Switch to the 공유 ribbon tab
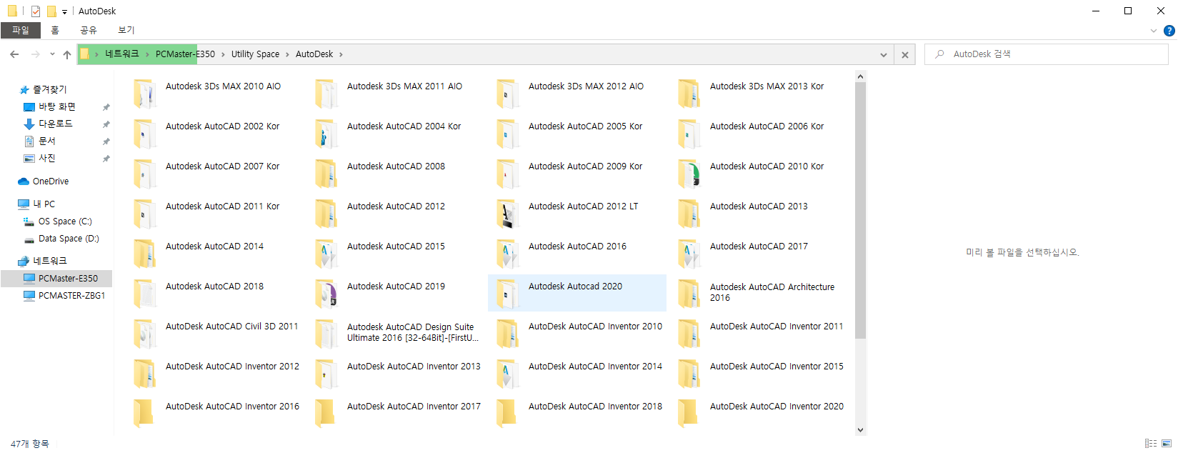This screenshot has height=453, width=1178. [89, 30]
